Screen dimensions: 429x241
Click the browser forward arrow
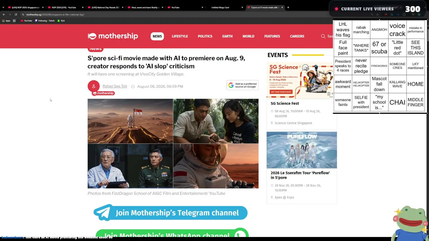[x=10, y=14]
